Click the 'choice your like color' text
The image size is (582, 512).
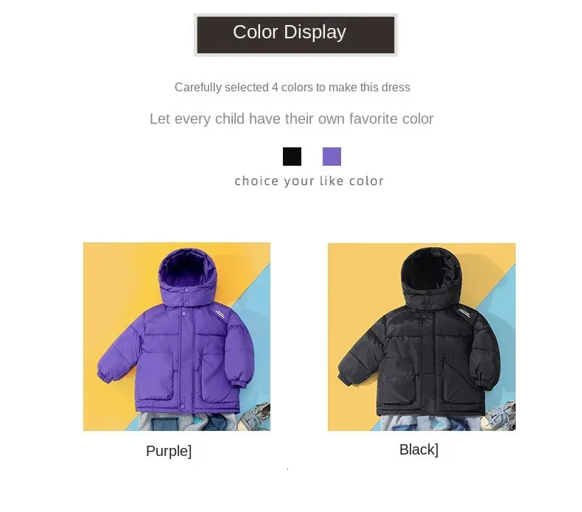coord(309,180)
